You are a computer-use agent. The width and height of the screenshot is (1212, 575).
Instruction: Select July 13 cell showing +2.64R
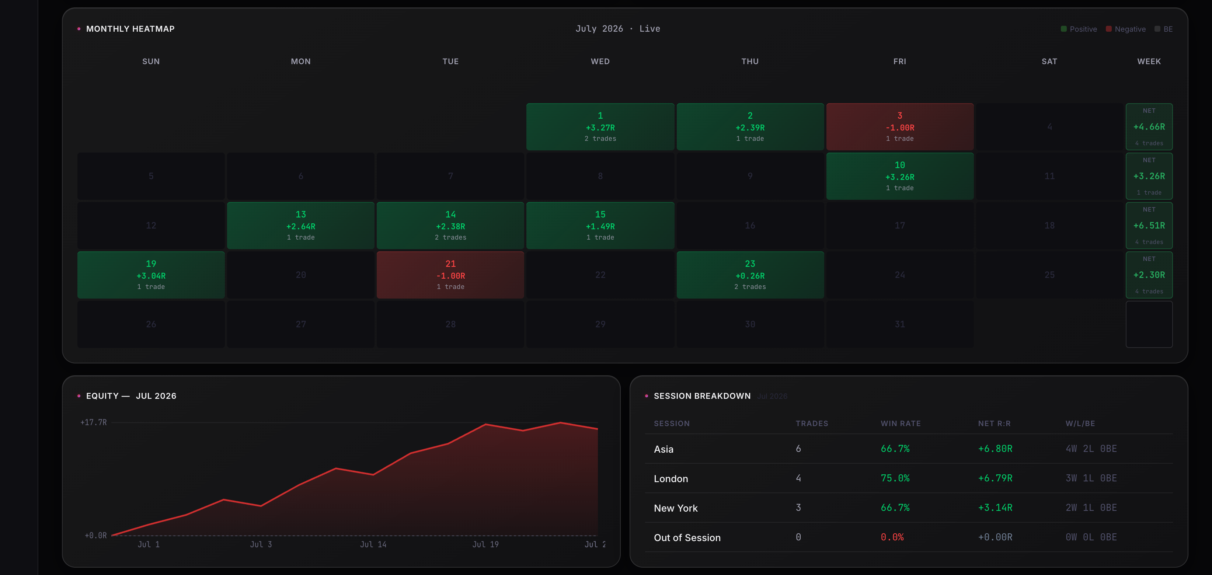point(301,225)
